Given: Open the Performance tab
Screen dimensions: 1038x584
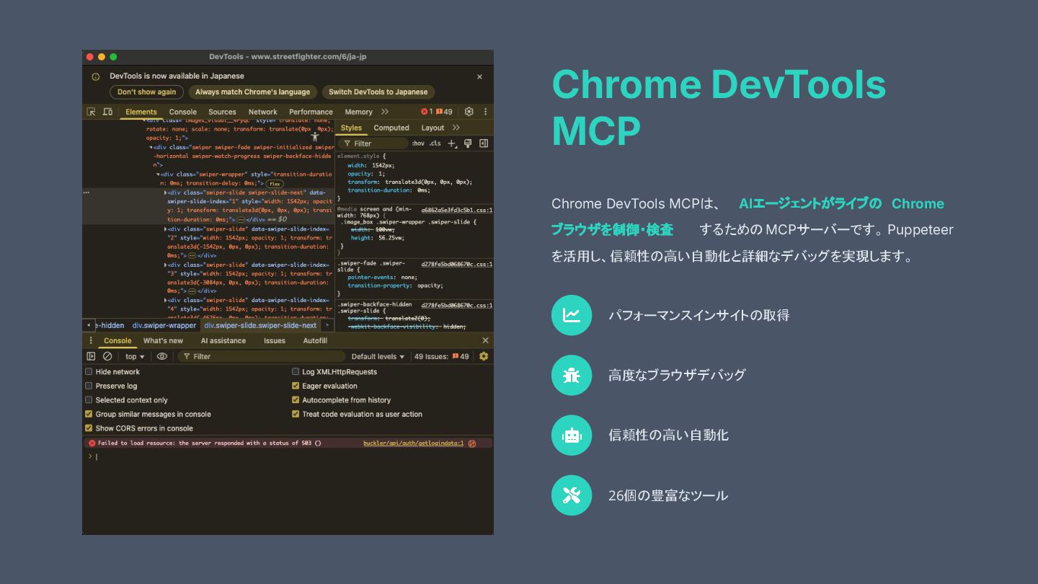Looking at the screenshot, I should point(311,112).
